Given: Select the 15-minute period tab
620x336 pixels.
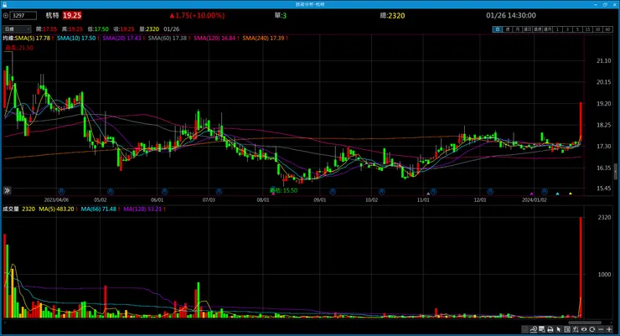Looking at the screenshot, I should click(587, 29).
